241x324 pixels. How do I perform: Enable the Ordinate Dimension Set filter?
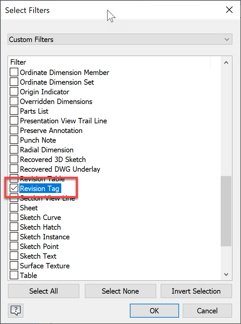pyautogui.click(x=13, y=82)
